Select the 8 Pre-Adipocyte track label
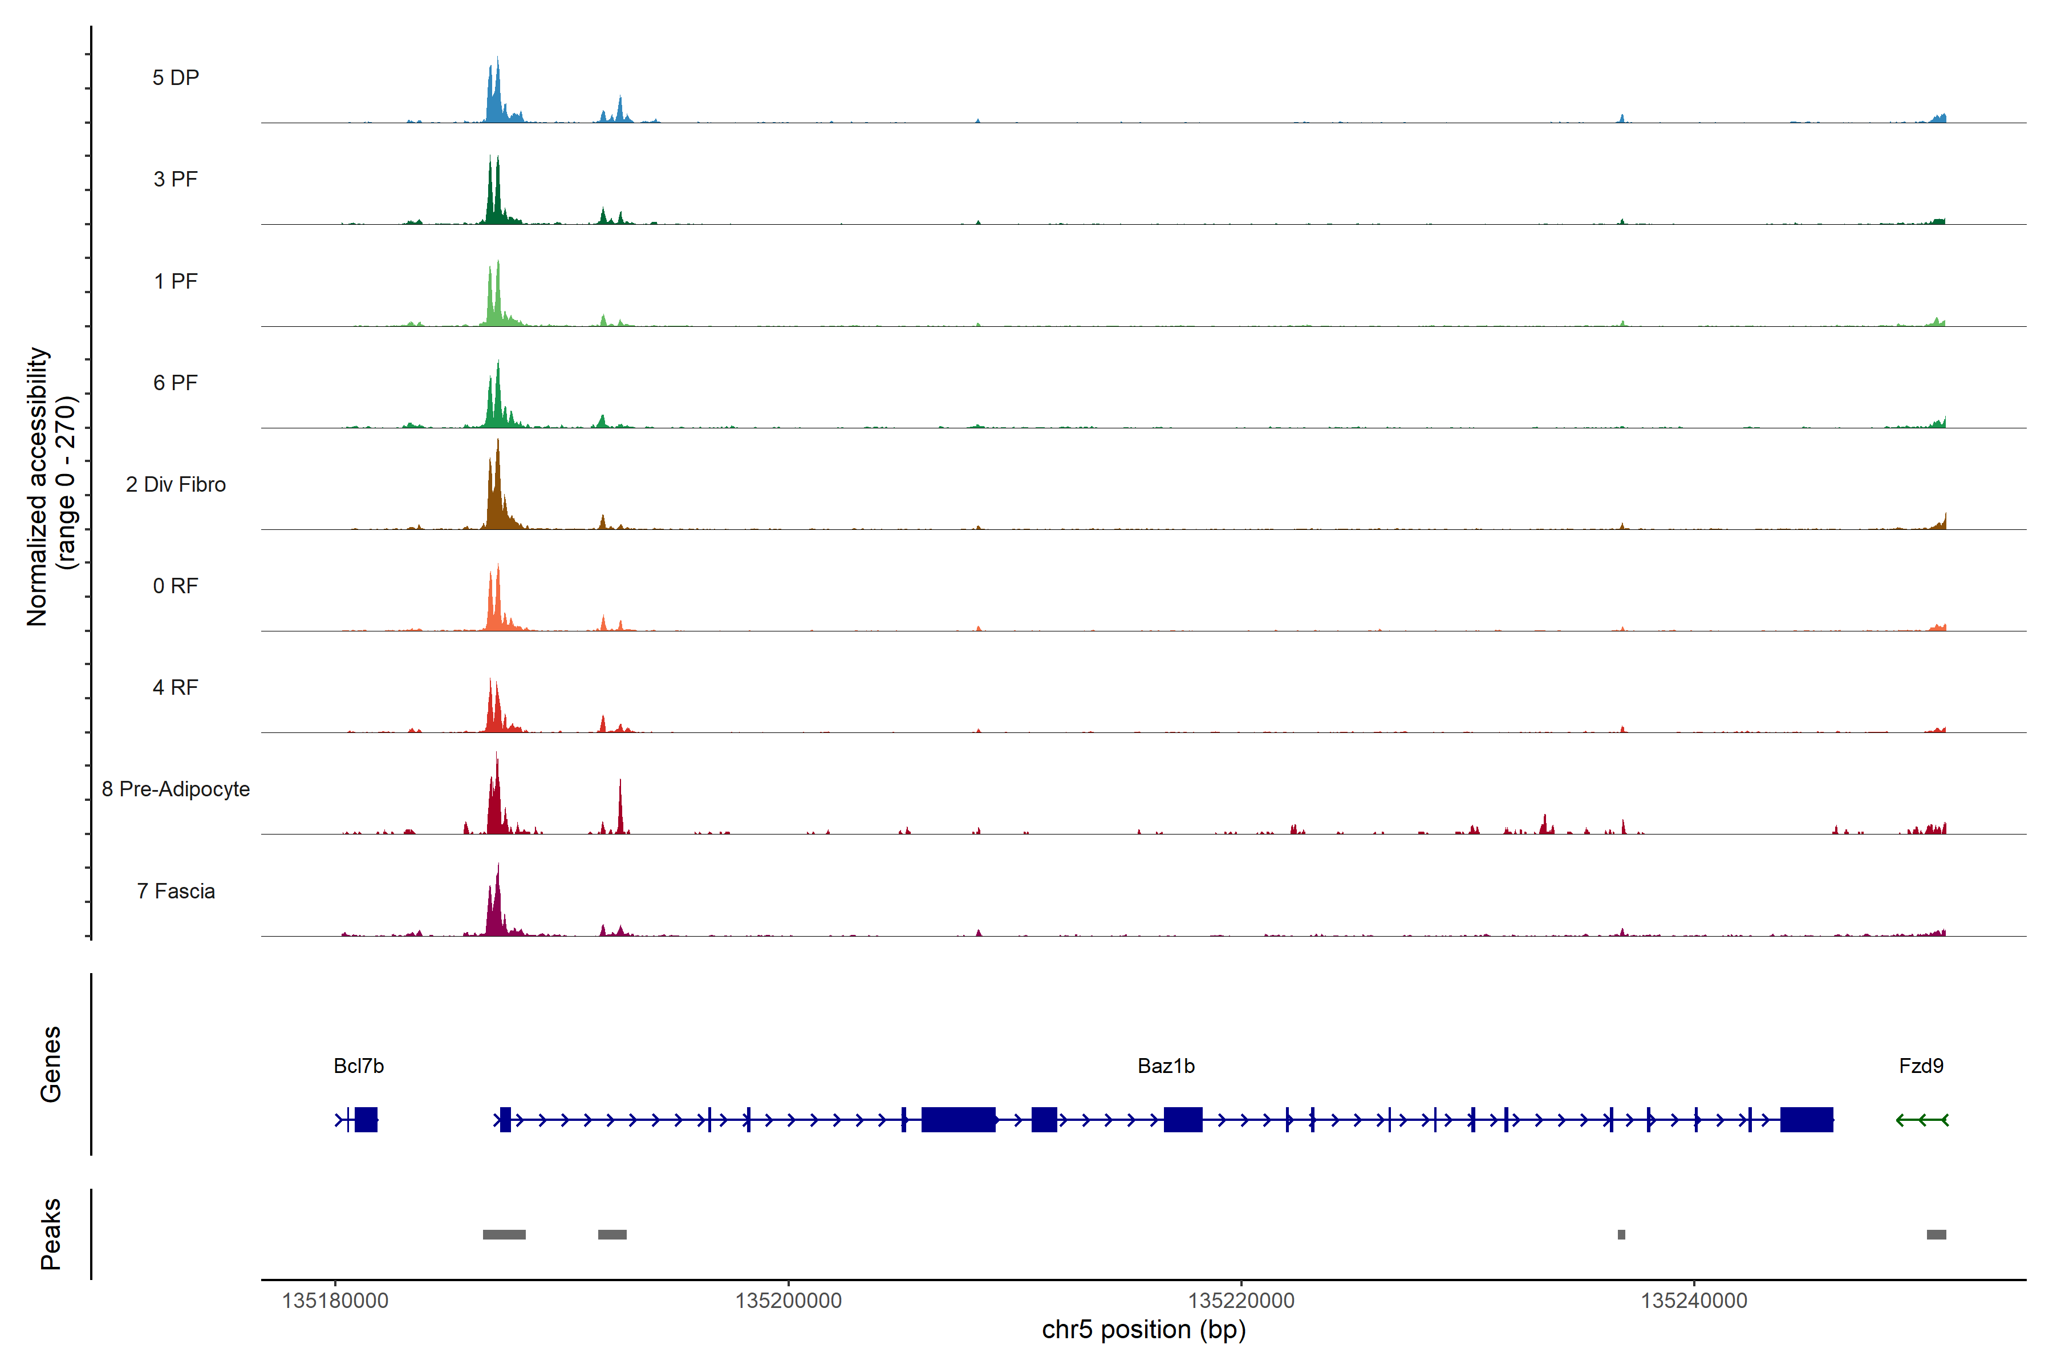This screenshot has height=1369, width=2053. click(x=176, y=788)
